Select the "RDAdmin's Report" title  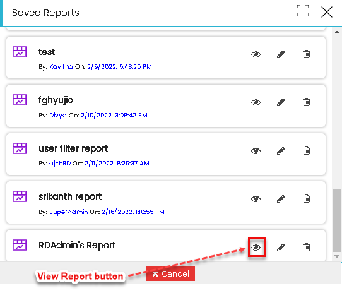(77, 245)
